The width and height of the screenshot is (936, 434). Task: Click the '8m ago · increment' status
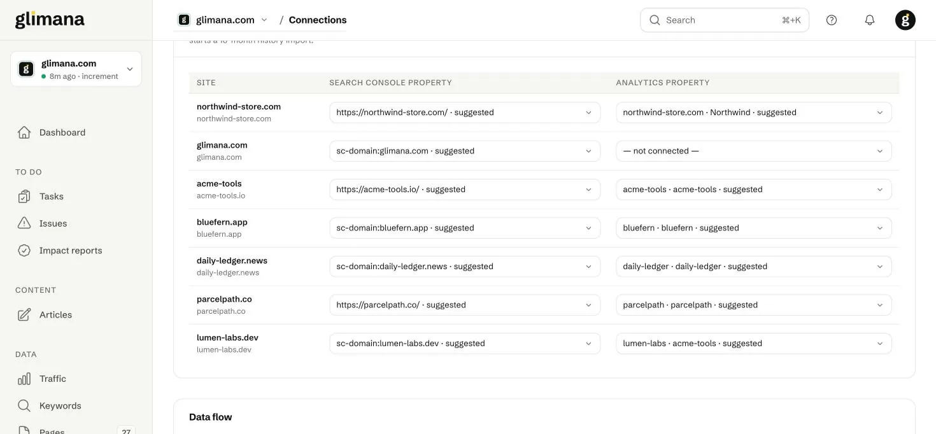pos(80,76)
